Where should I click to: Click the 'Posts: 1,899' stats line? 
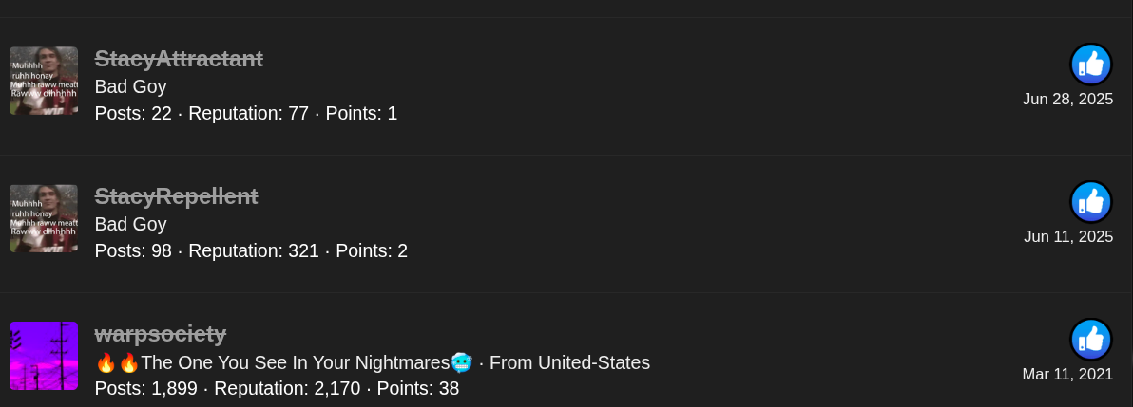tap(146, 388)
